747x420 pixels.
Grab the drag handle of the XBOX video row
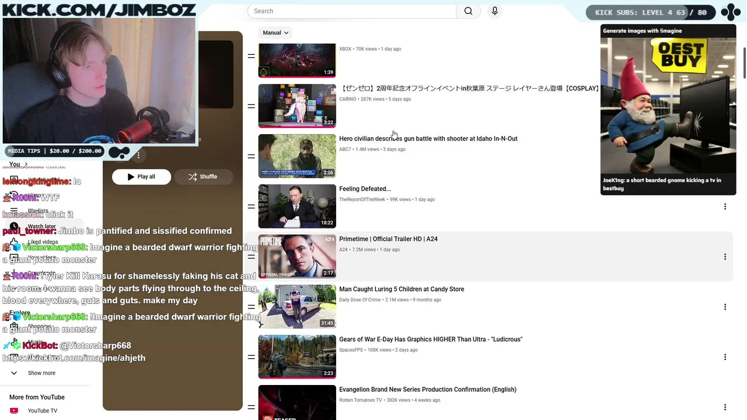251,56
